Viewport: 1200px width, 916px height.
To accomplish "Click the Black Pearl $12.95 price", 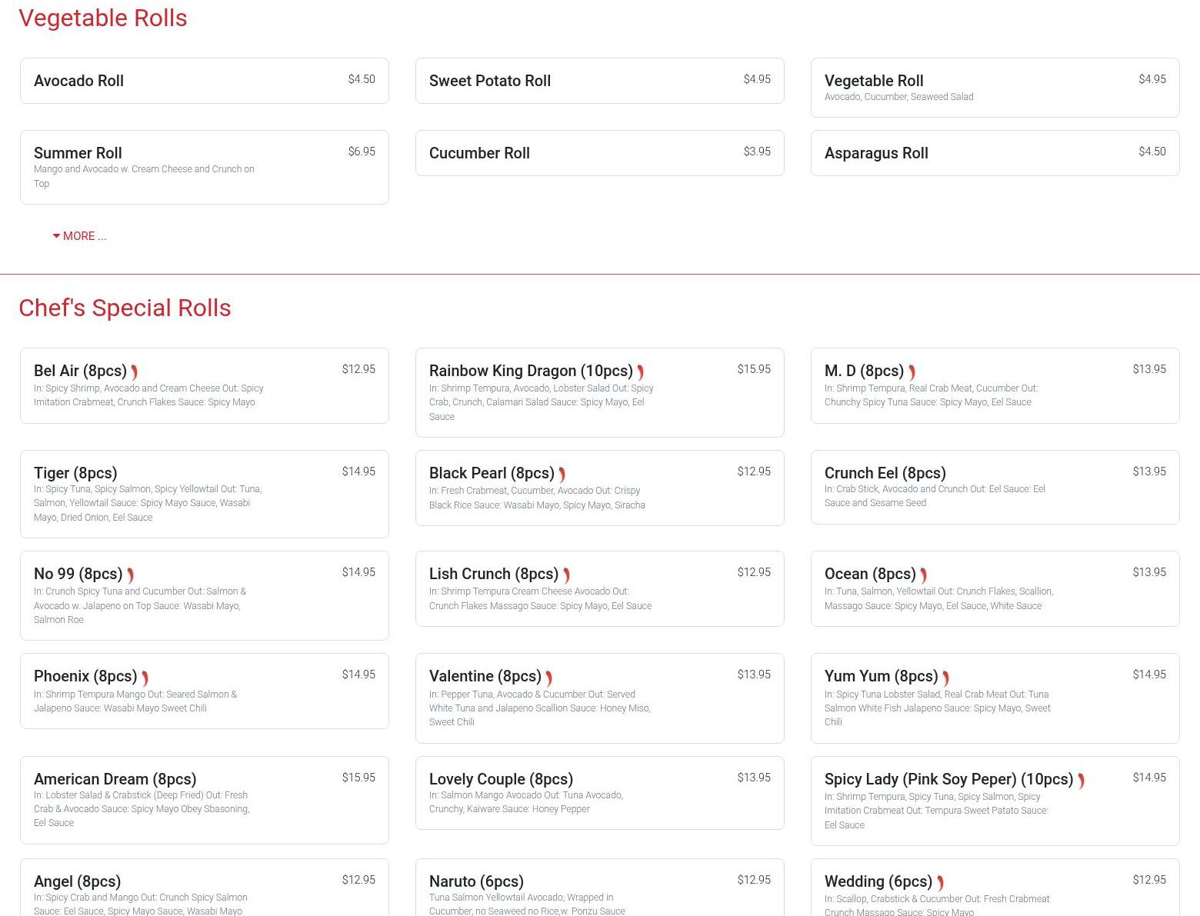I will click(754, 471).
